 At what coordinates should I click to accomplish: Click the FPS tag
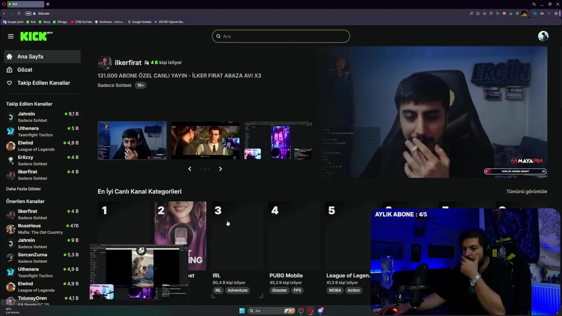[x=297, y=290]
